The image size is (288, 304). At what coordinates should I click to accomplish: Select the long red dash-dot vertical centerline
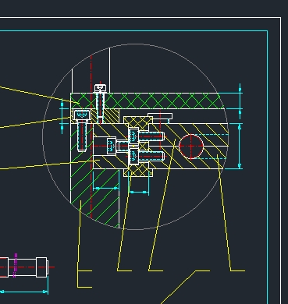(91, 136)
